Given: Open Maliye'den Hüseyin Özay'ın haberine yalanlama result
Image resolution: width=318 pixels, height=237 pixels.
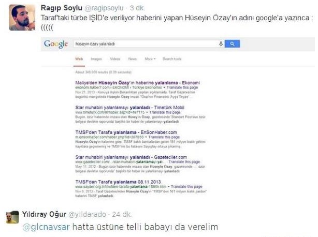Looking at the screenshot, I should pos(137,83).
